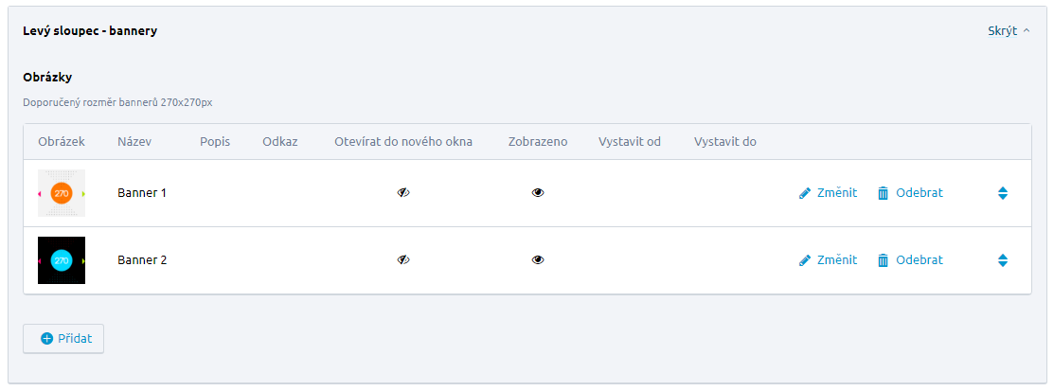This screenshot has height=391, width=1054.
Task: Click the trash icon for Banner 2
Action: pos(884,260)
